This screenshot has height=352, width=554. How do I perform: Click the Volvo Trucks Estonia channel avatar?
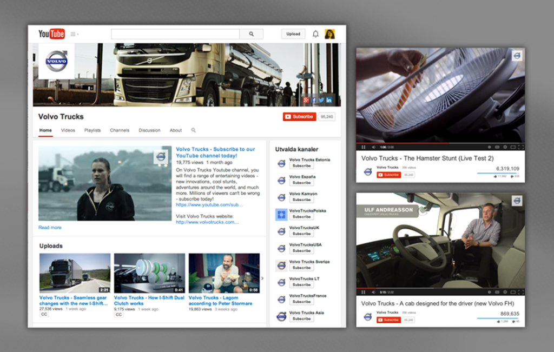click(281, 163)
